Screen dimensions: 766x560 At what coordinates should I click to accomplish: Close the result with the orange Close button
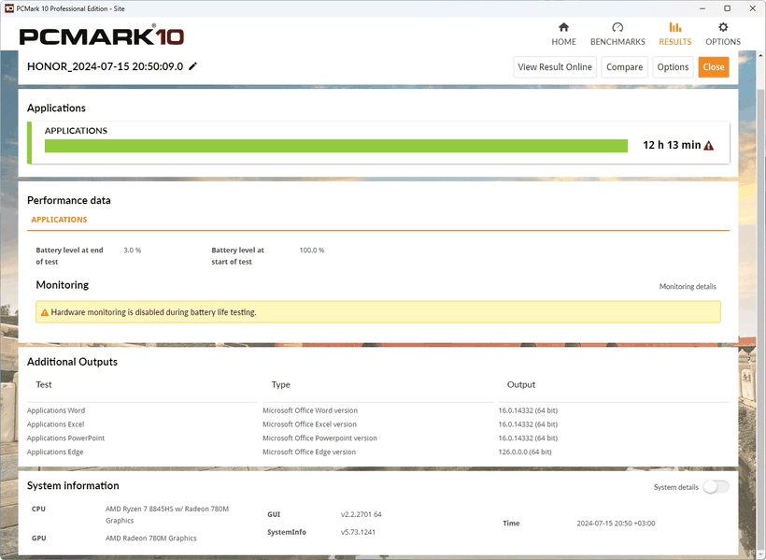[x=714, y=67]
